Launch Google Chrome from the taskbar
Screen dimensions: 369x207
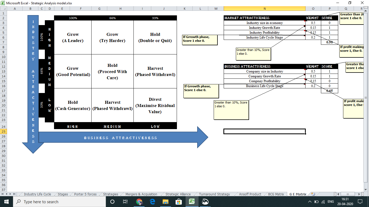[140, 201]
